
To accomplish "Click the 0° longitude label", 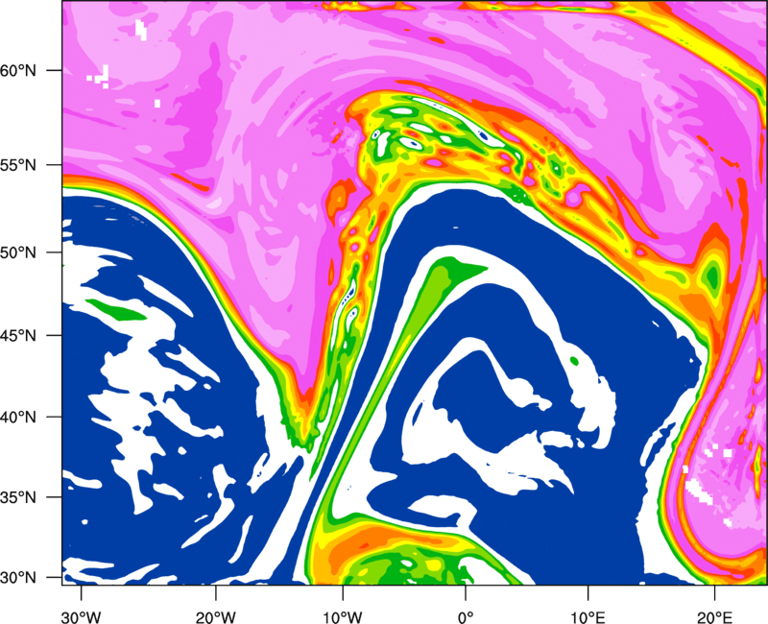I will (x=466, y=616).
